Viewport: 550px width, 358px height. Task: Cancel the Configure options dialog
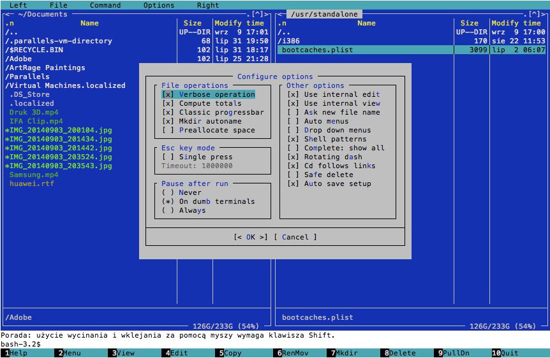click(x=295, y=237)
